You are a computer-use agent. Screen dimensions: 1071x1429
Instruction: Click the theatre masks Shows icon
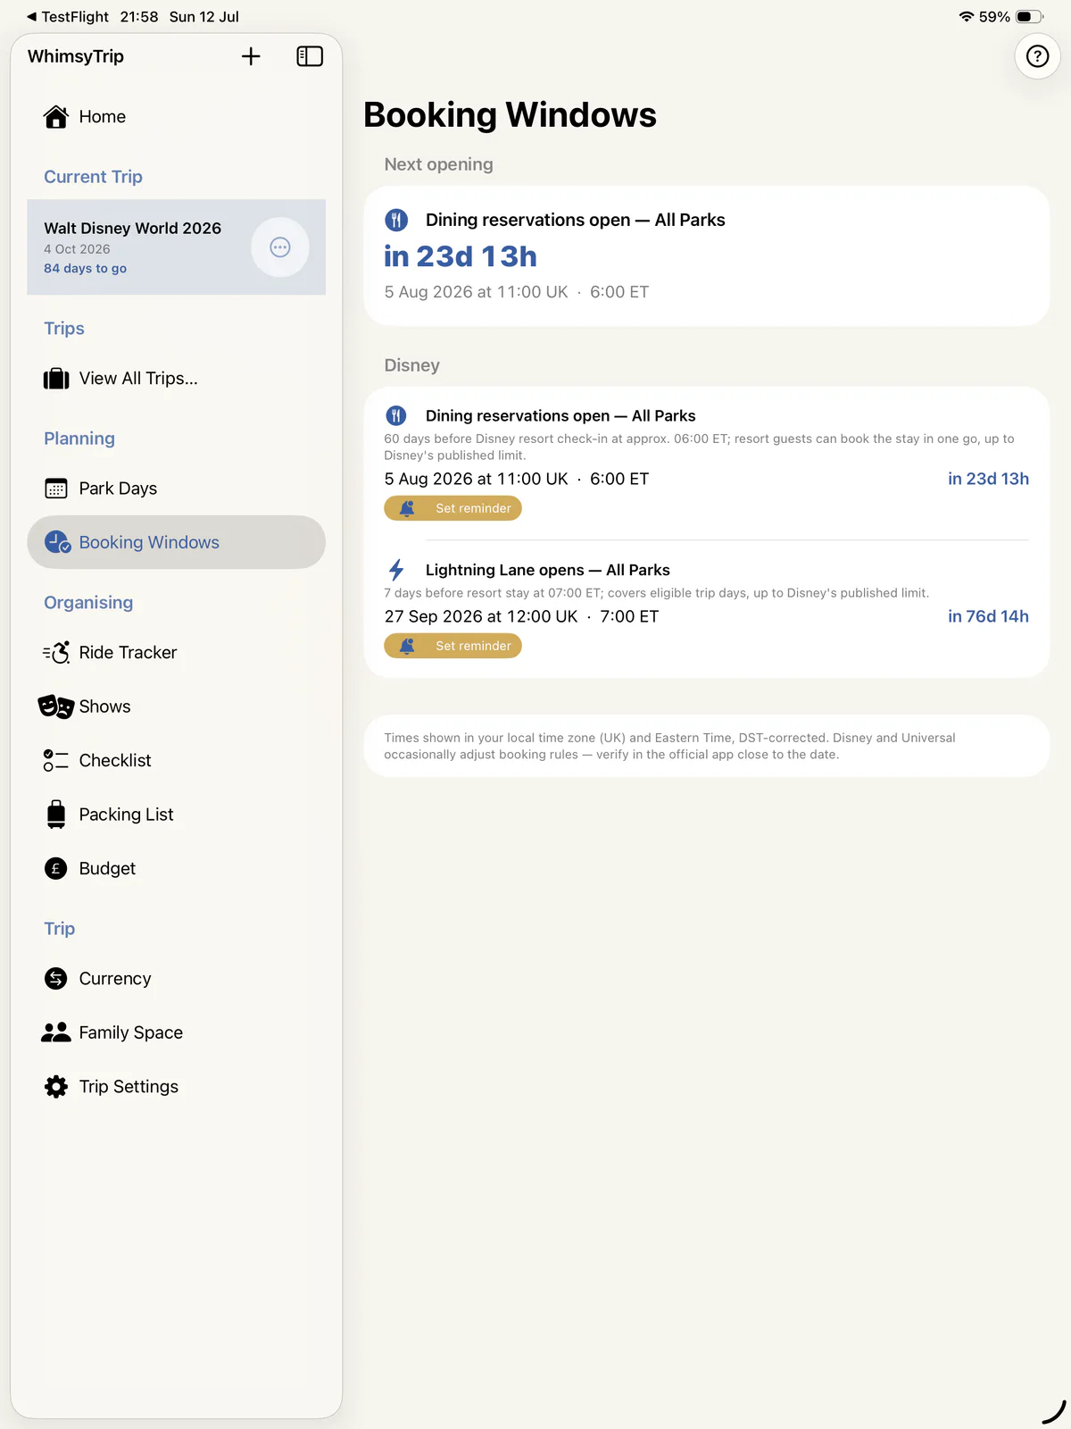point(55,706)
